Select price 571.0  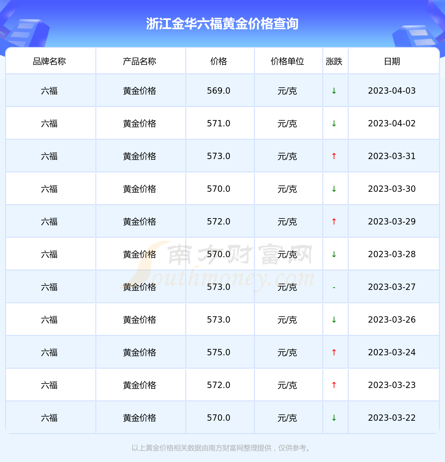[x=219, y=124]
